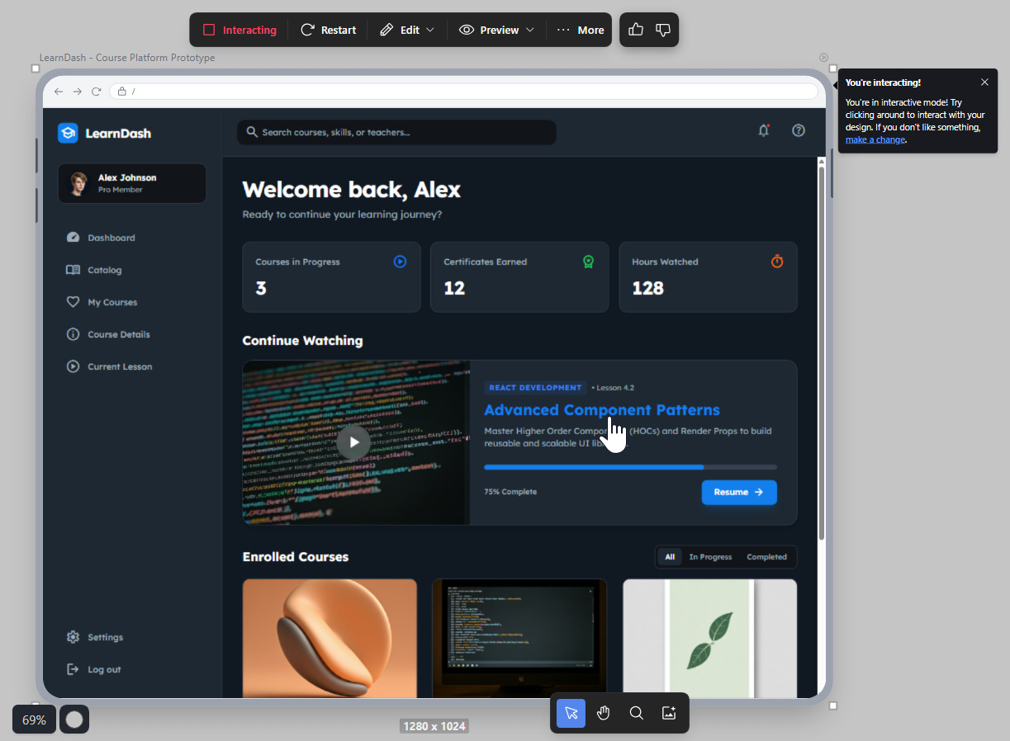1010x741 pixels.
Task: Select the In Progress filter tab
Action: [x=710, y=557]
